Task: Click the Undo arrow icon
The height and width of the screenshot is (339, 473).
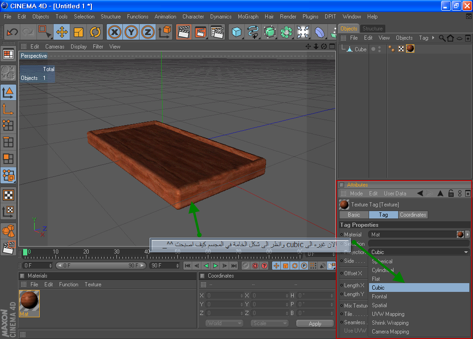Action: pyautogui.click(x=12, y=32)
